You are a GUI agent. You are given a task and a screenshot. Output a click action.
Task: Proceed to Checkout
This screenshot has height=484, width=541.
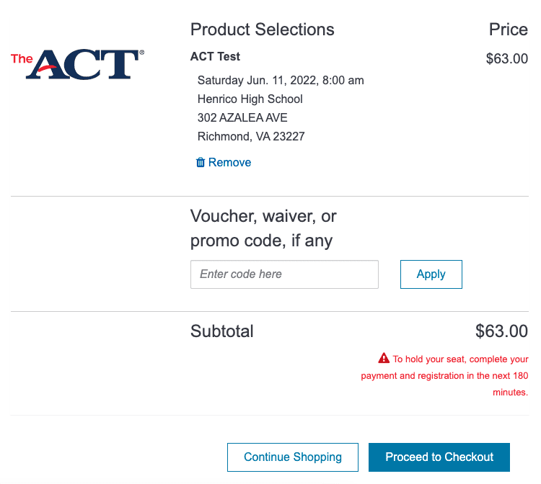439,457
